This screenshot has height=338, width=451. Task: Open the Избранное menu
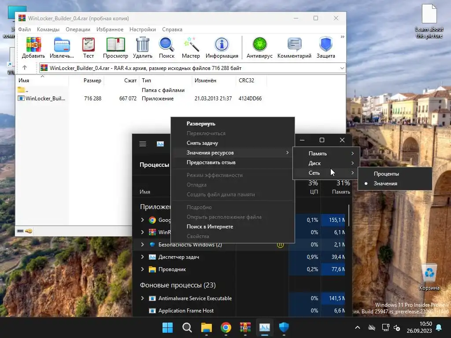tap(110, 29)
